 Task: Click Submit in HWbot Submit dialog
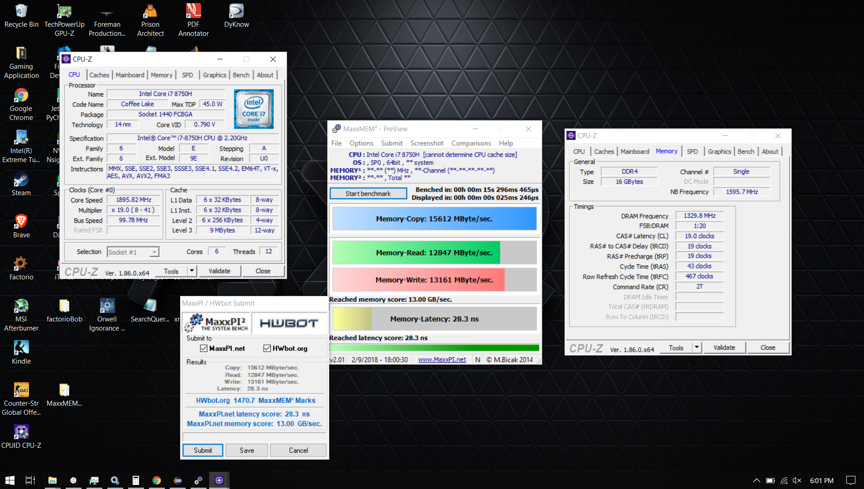[203, 450]
